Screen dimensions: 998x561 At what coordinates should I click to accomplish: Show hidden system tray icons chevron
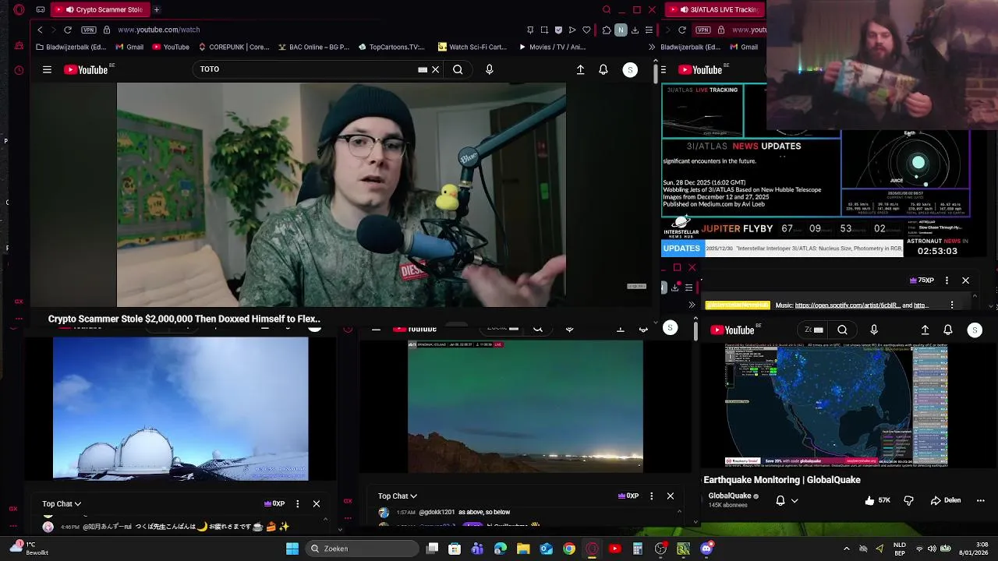[x=847, y=549]
